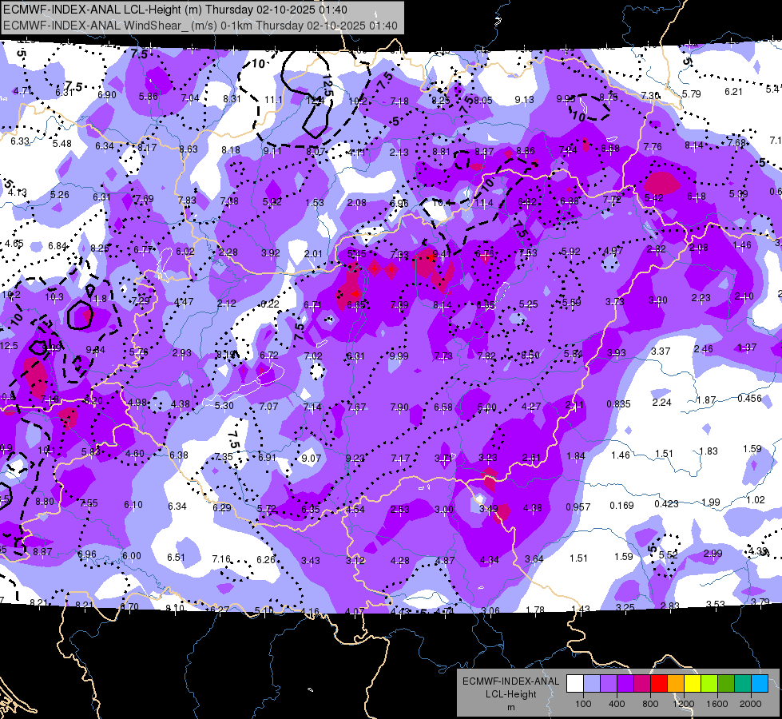The height and width of the screenshot is (719, 782).
Task: Click the wind shear value 11.1
Action: [x=273, y=100]
